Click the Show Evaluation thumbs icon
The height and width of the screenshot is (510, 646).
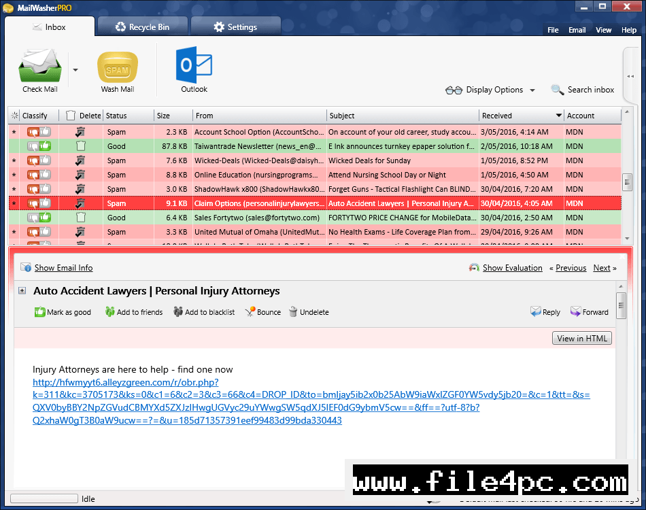(x=474, y=268)
